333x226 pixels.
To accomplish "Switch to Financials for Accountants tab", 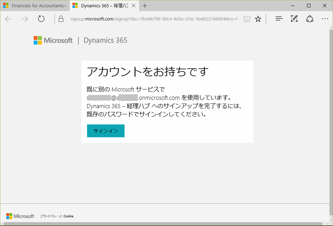I will pyautogui.click(x=35, y=6).
